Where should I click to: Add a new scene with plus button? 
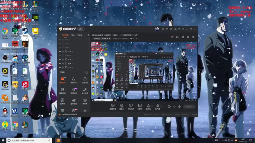tap(88, 35)
